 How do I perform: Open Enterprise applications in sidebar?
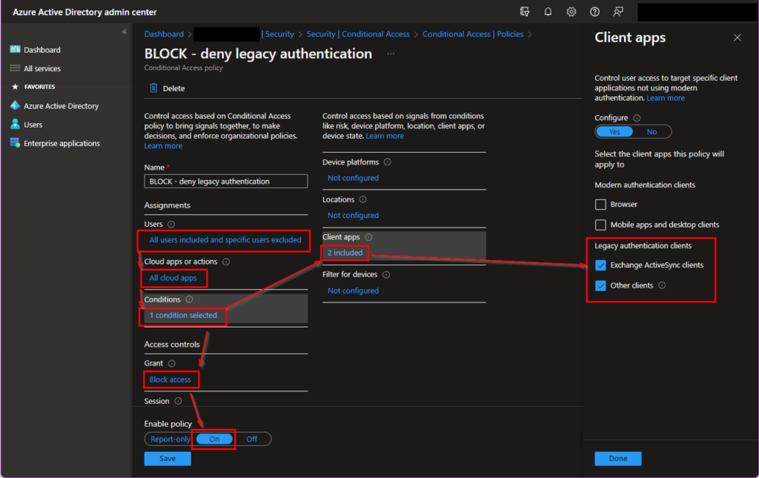(62, 144)
